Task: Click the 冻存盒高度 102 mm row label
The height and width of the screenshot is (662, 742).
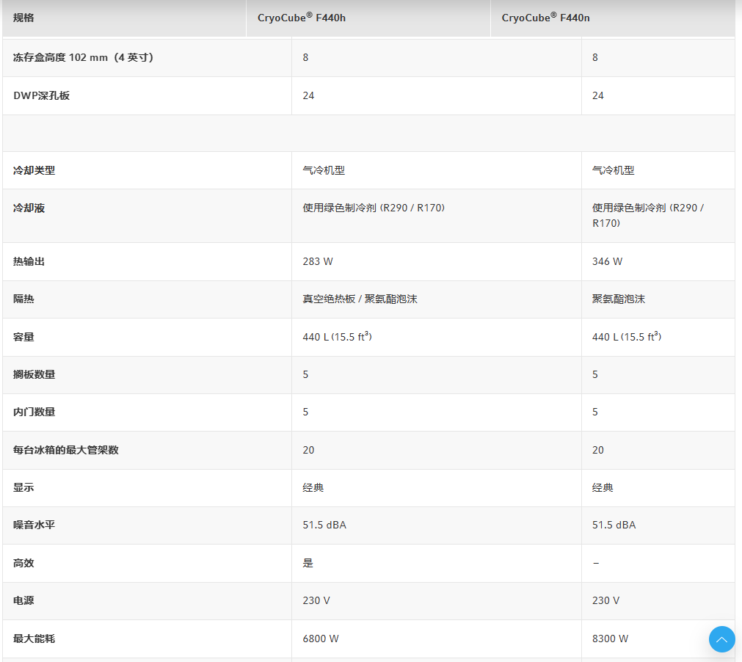Action: tap(83, 58)
